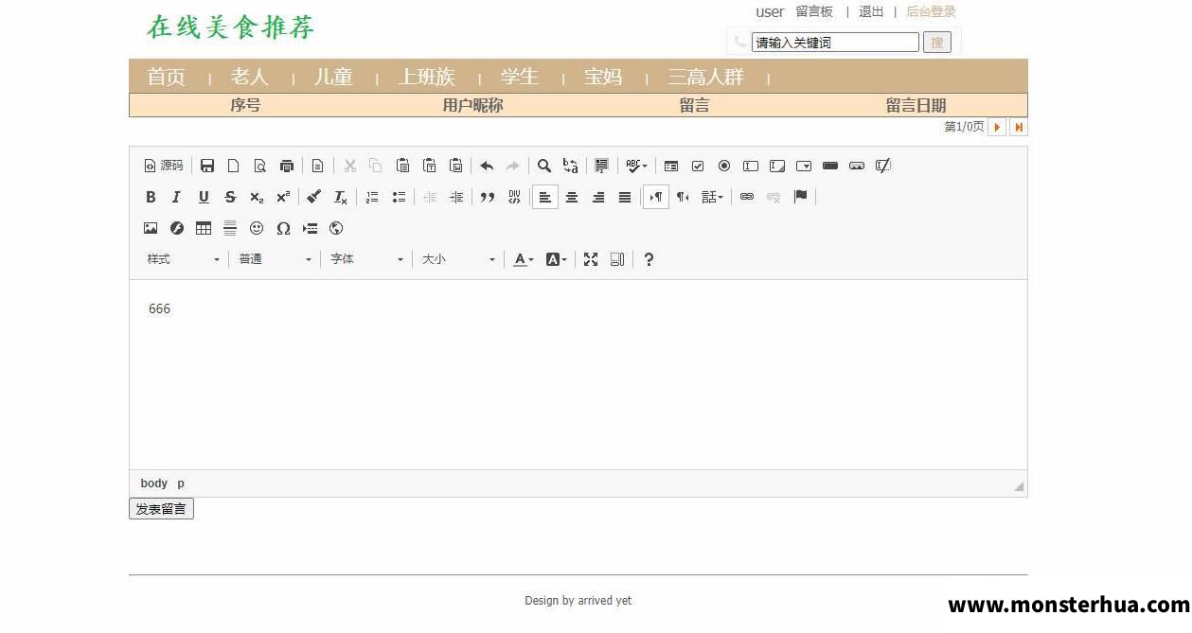This screenshot has height=633, width=1192.
Task: Apply the Copy Formatting paintbrush
Action: click(x=314, y=197)
